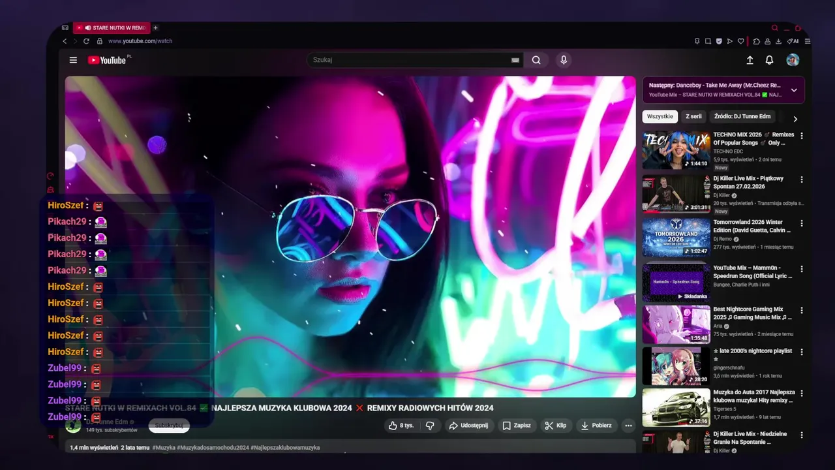835x470 pixels.
Task: Click the main video player
Action: (x=350, y=236)
